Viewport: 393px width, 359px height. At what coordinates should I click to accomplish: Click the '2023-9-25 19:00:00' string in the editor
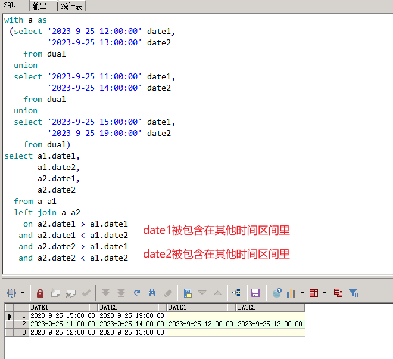(x=95, y=134)
